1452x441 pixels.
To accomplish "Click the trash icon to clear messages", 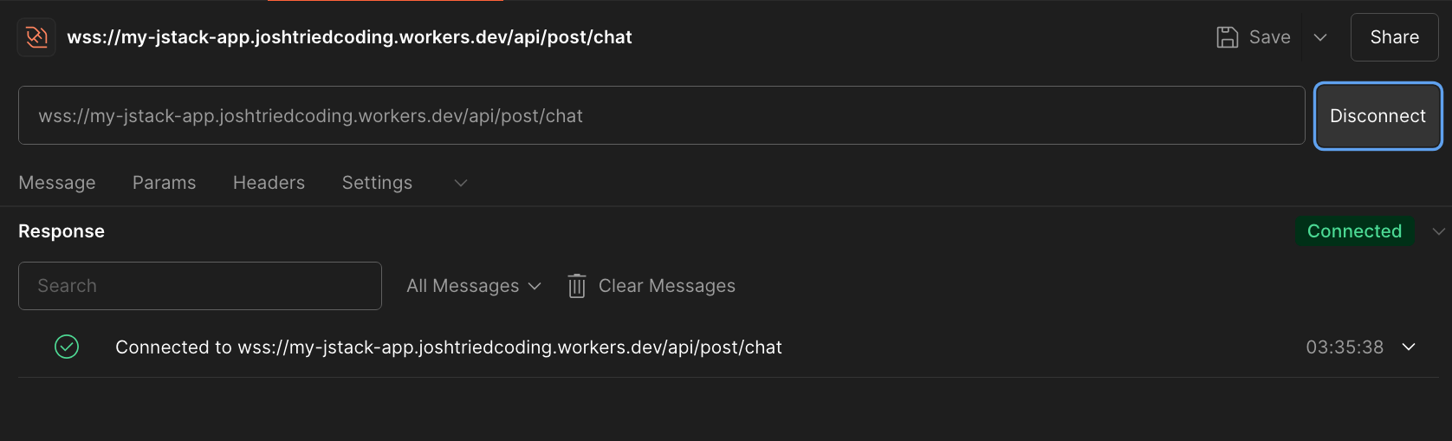I will click(576, 286).
